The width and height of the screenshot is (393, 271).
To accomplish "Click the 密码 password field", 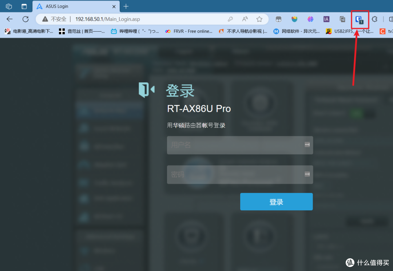I will coord(240,174).
